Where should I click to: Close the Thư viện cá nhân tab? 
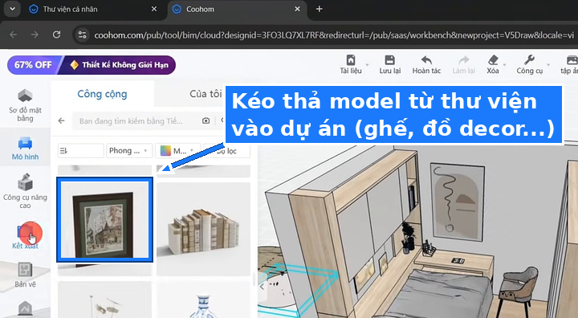[x=154, y=9]
